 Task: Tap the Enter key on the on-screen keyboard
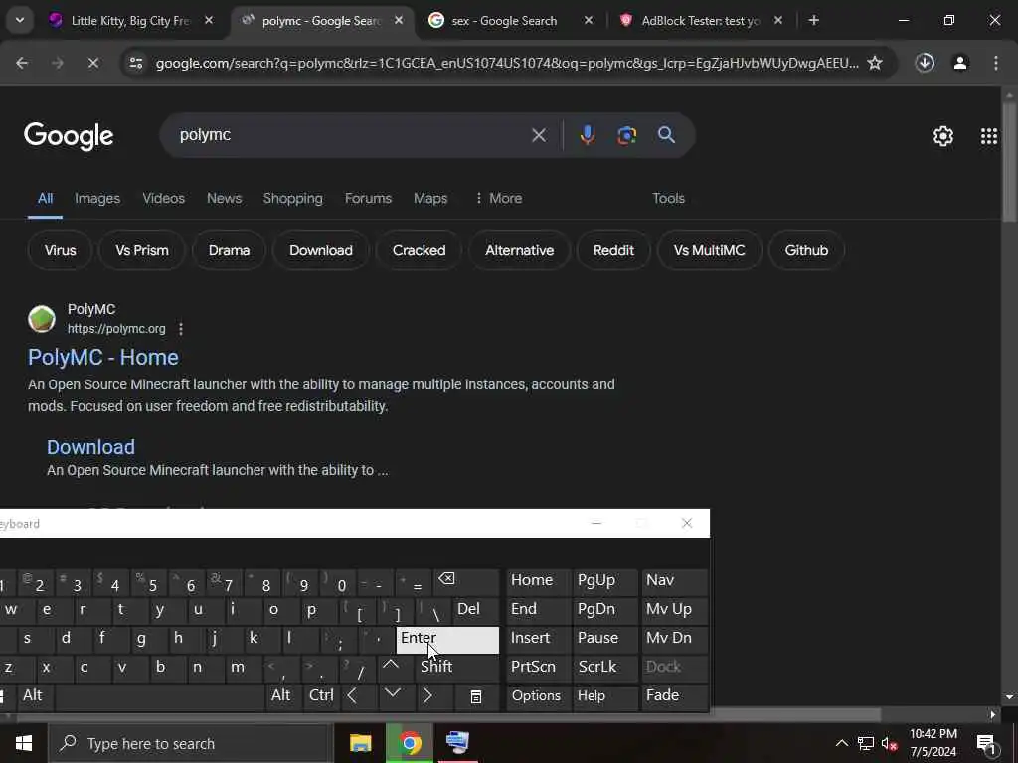447,640
